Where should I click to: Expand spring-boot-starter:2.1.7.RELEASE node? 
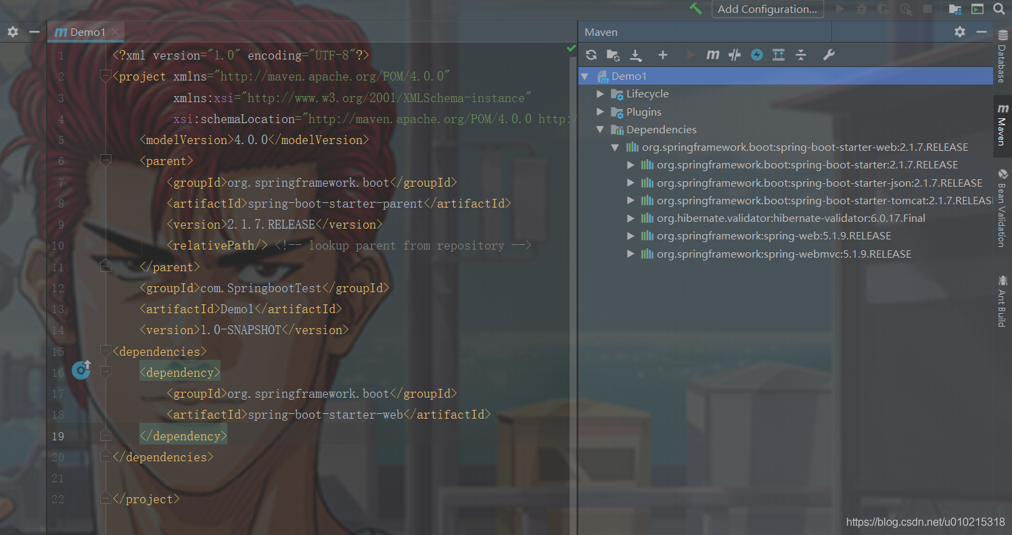pyautogui.click(x=630, y=165)
